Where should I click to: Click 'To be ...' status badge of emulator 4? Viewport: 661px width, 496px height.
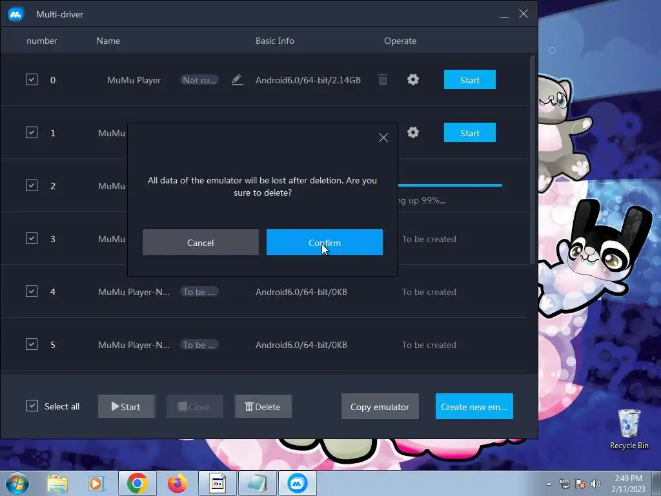(x=199, y=292)
